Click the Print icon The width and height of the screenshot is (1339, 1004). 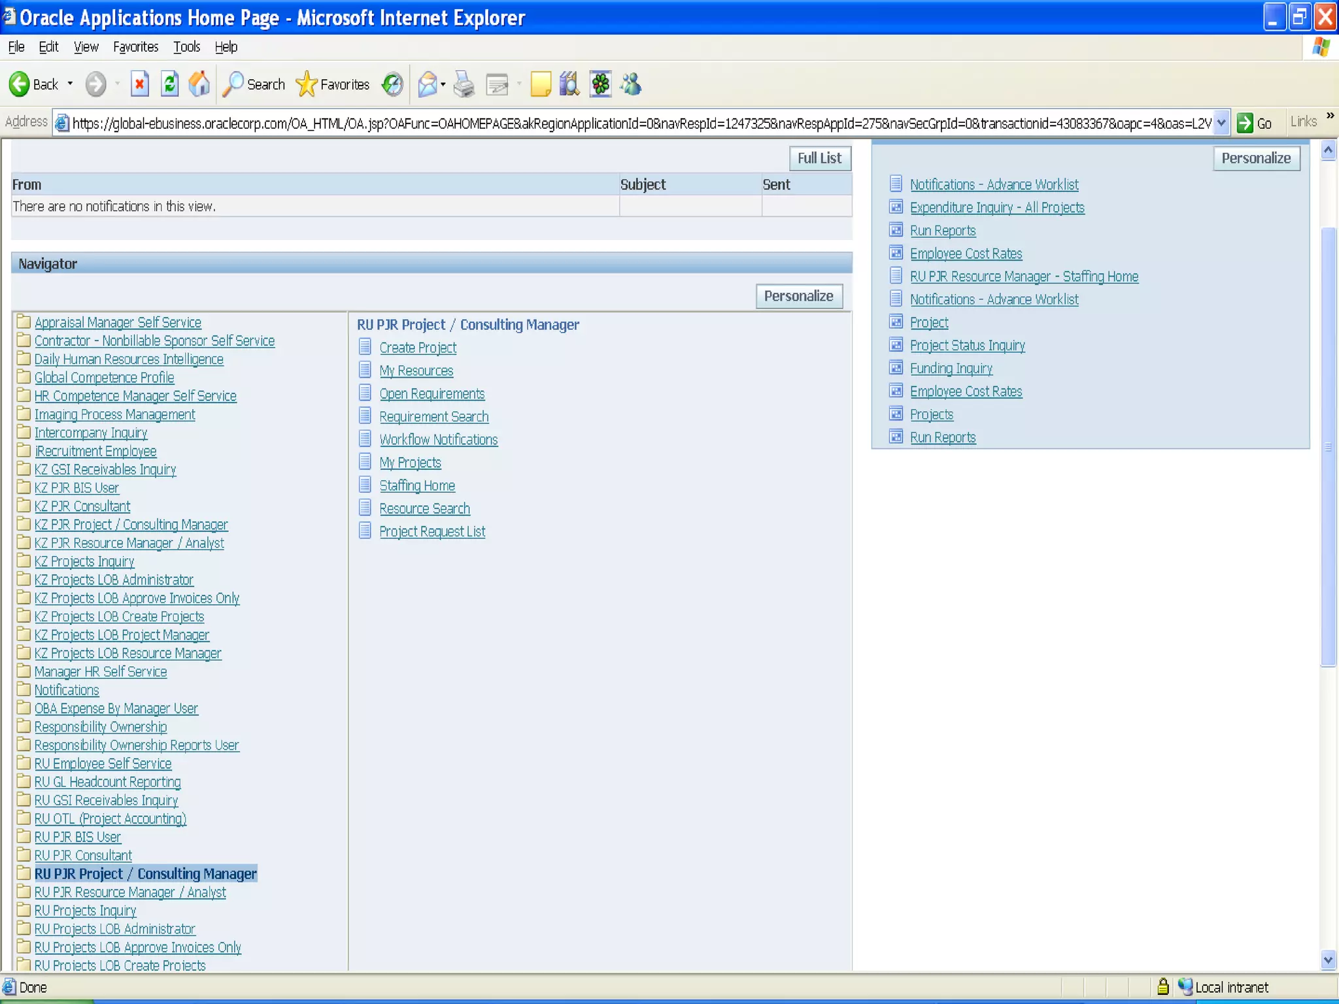point(464,84)
